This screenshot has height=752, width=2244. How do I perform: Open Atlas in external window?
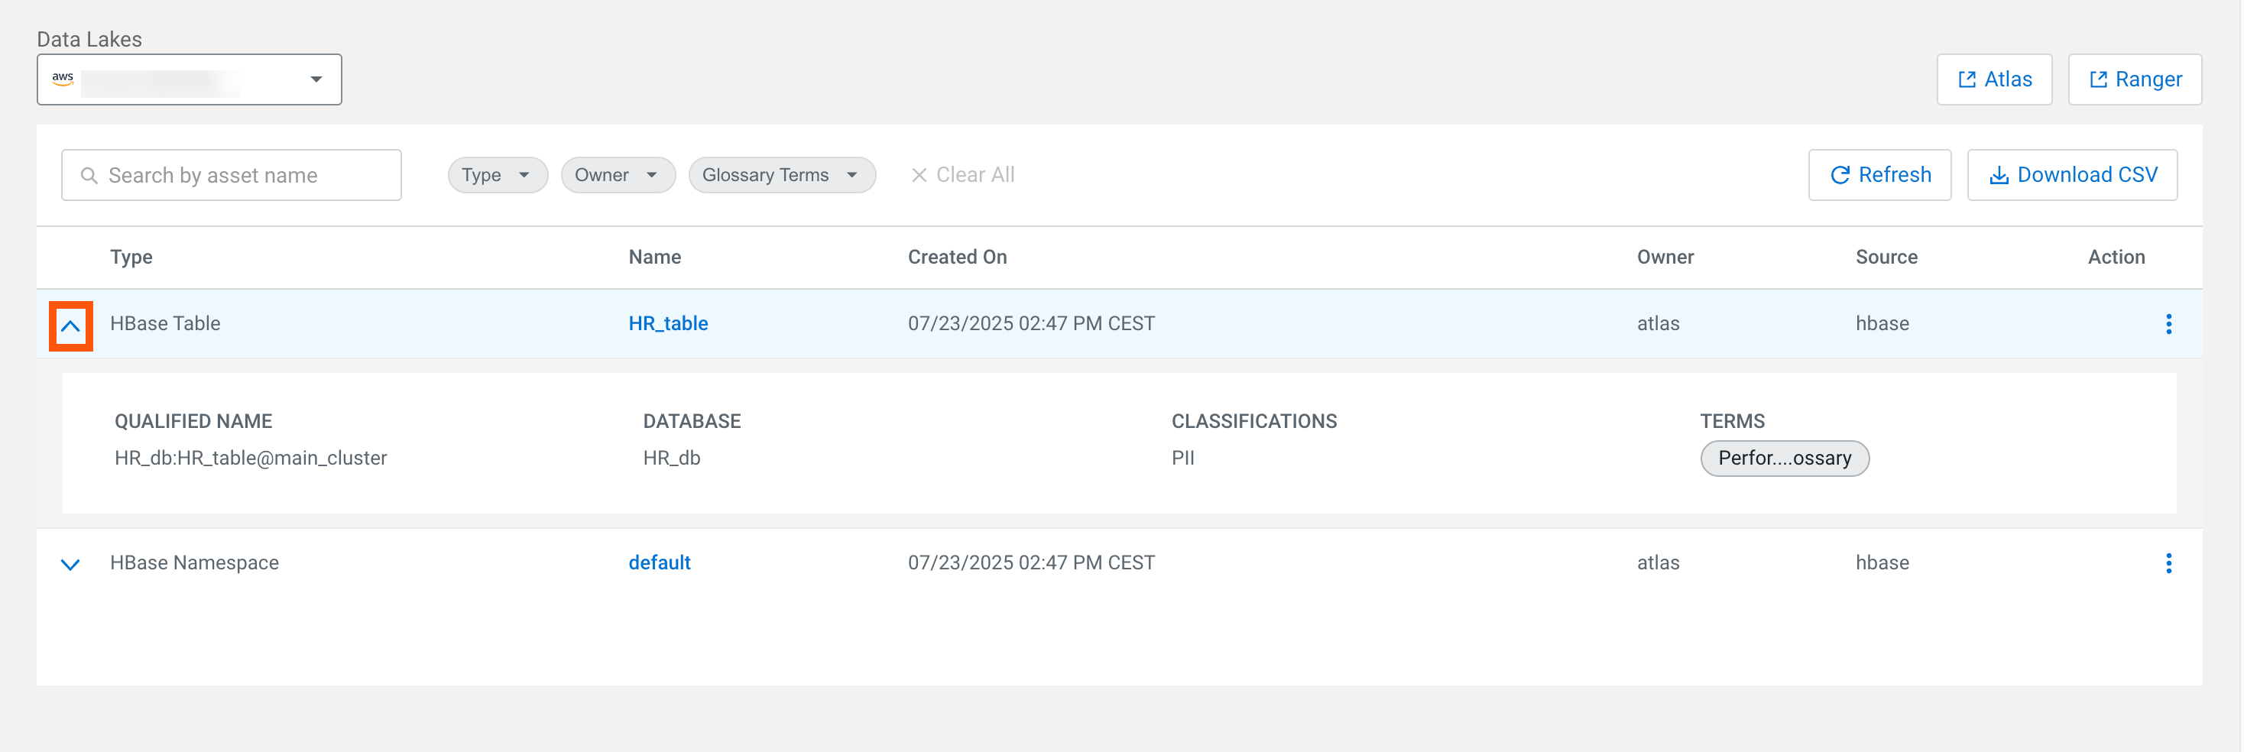pos(1993,79)
